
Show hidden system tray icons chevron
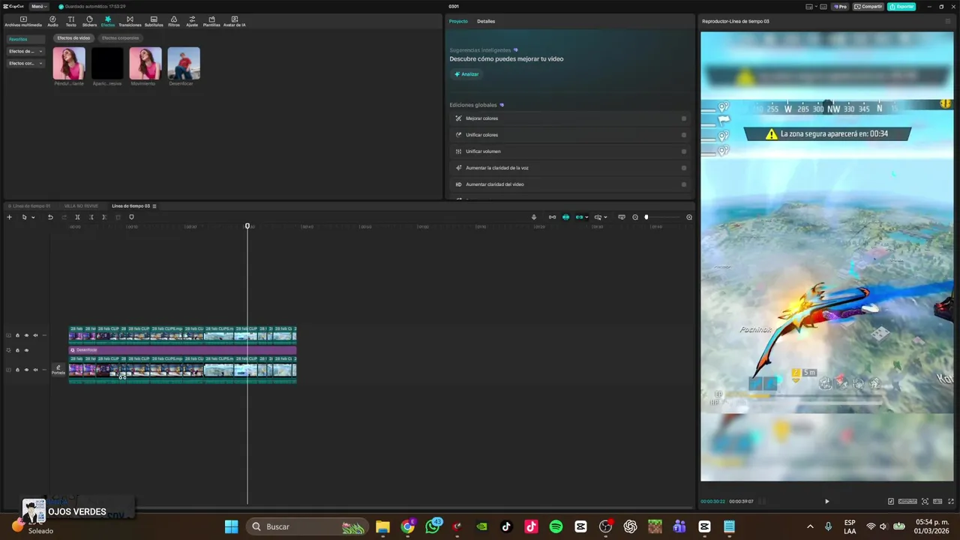809,526
